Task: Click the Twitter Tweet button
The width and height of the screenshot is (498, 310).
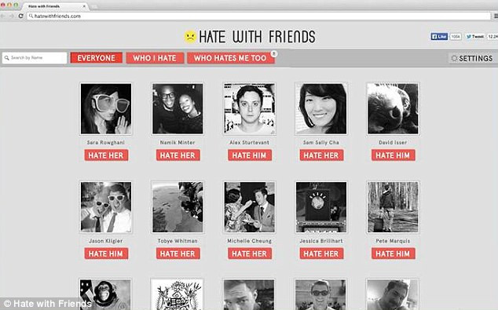Action: pyautogui.click(x=474, y=37)
